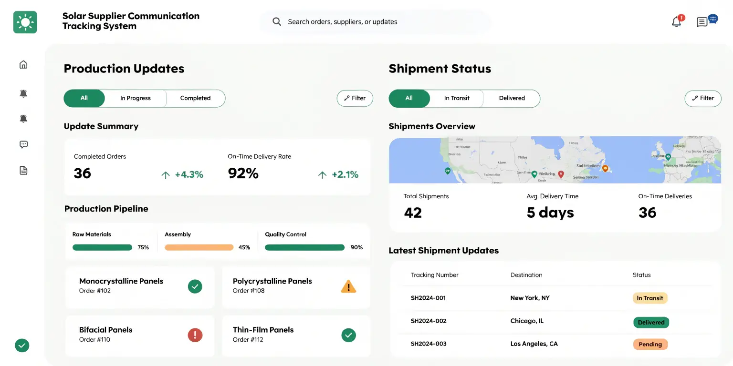Select the In Transit shipments filter

[456, 98]
